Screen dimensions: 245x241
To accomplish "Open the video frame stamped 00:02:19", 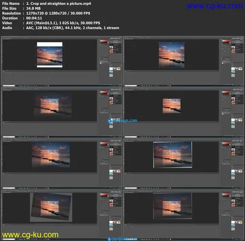I will (x=61, y=164).
